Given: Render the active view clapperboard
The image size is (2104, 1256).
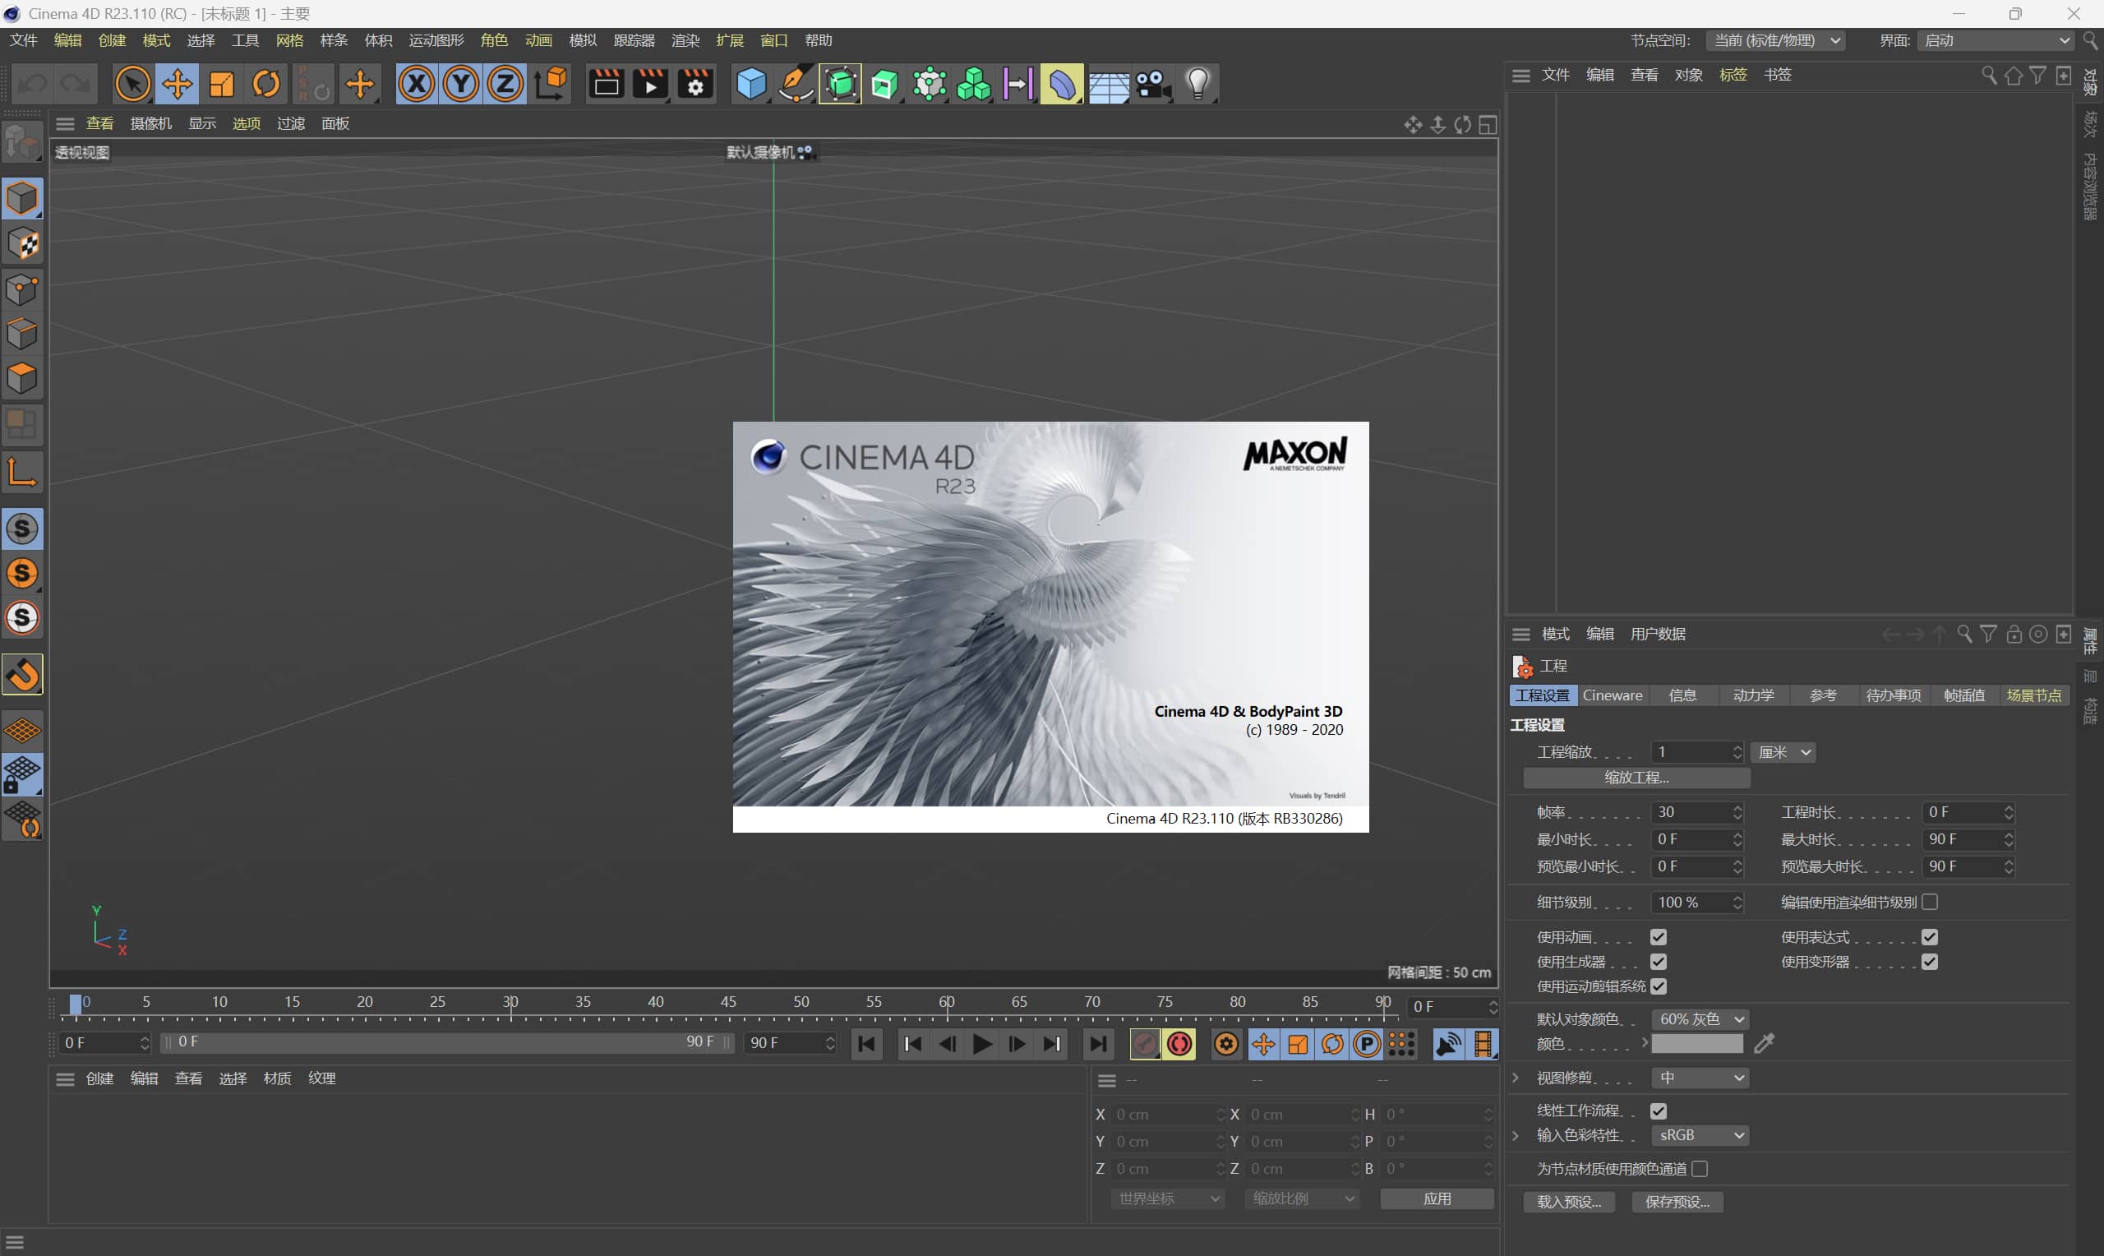Looking at the screenshot, I should (607, 84).
